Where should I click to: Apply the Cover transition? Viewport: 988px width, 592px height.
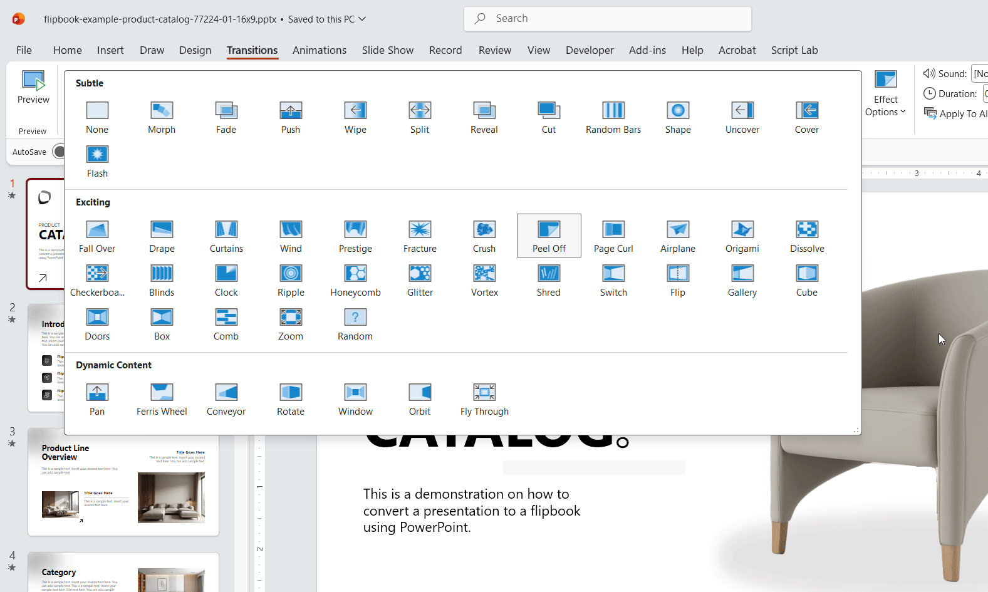[807, 117]
